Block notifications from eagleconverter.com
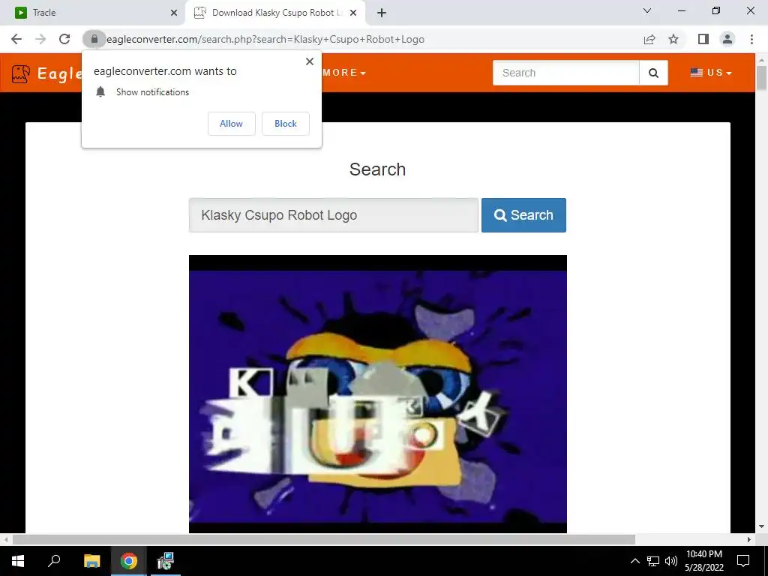The width and height of the screenshot is (768, 576). click(x=286, y=124)
